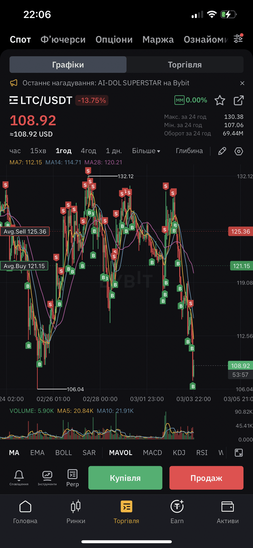Tap the red 125.36 price axis tag
Image resolution: width=253 pixels, height=548 pixels.
240,231
